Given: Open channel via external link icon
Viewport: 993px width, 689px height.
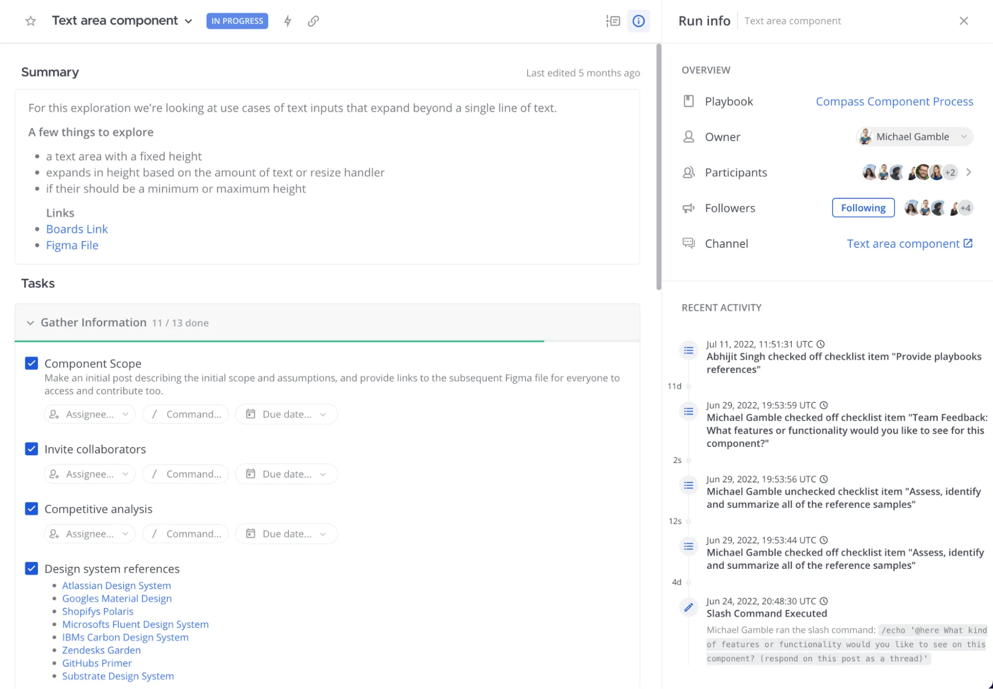Looking at the screenshot, I should click(x=968, y=243).
